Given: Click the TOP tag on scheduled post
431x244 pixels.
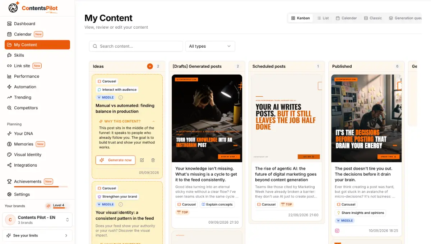Looking at the screenshot, I should (287, 205).
